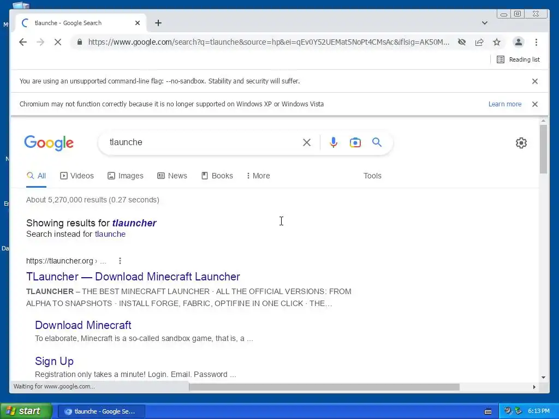This screenshot has height=419, width=559.
Task: Close the tlaunche Google Search tab
Action: (138, 23)
